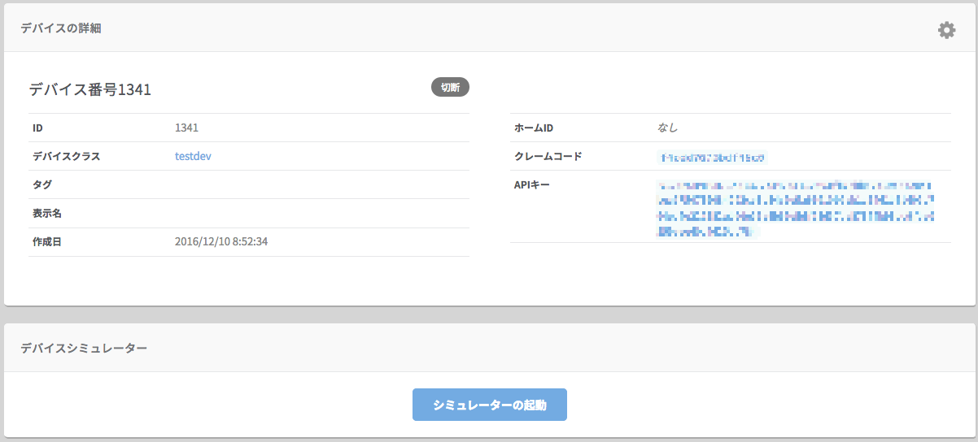Click the APIキー label

[x=532, y=185]
